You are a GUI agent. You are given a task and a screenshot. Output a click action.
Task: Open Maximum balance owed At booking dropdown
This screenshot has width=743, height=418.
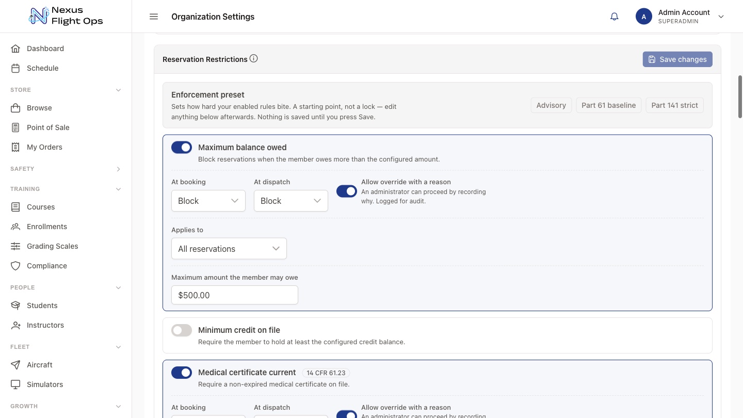tap(208, 201)
